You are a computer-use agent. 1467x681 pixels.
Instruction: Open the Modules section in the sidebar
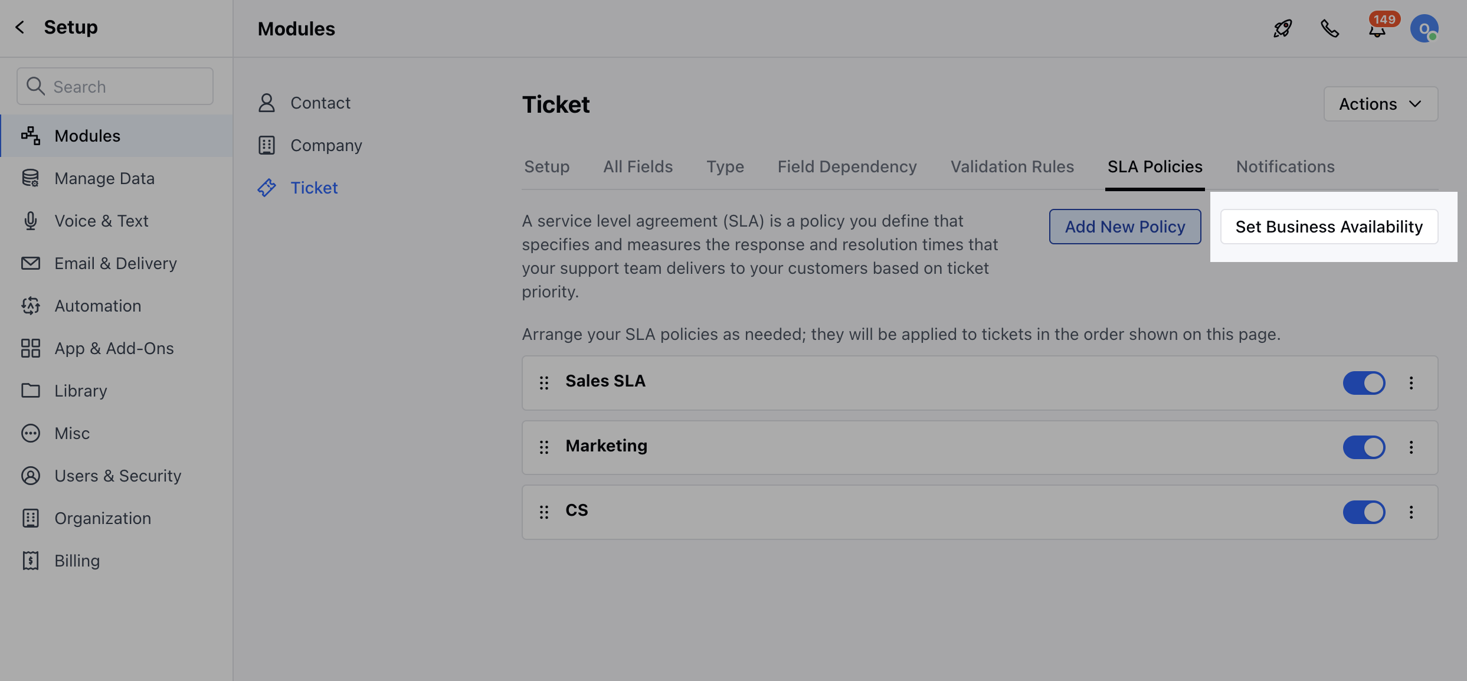pos(87,135)
